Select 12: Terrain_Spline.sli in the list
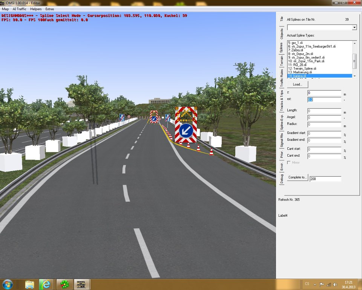 (302, 68)
